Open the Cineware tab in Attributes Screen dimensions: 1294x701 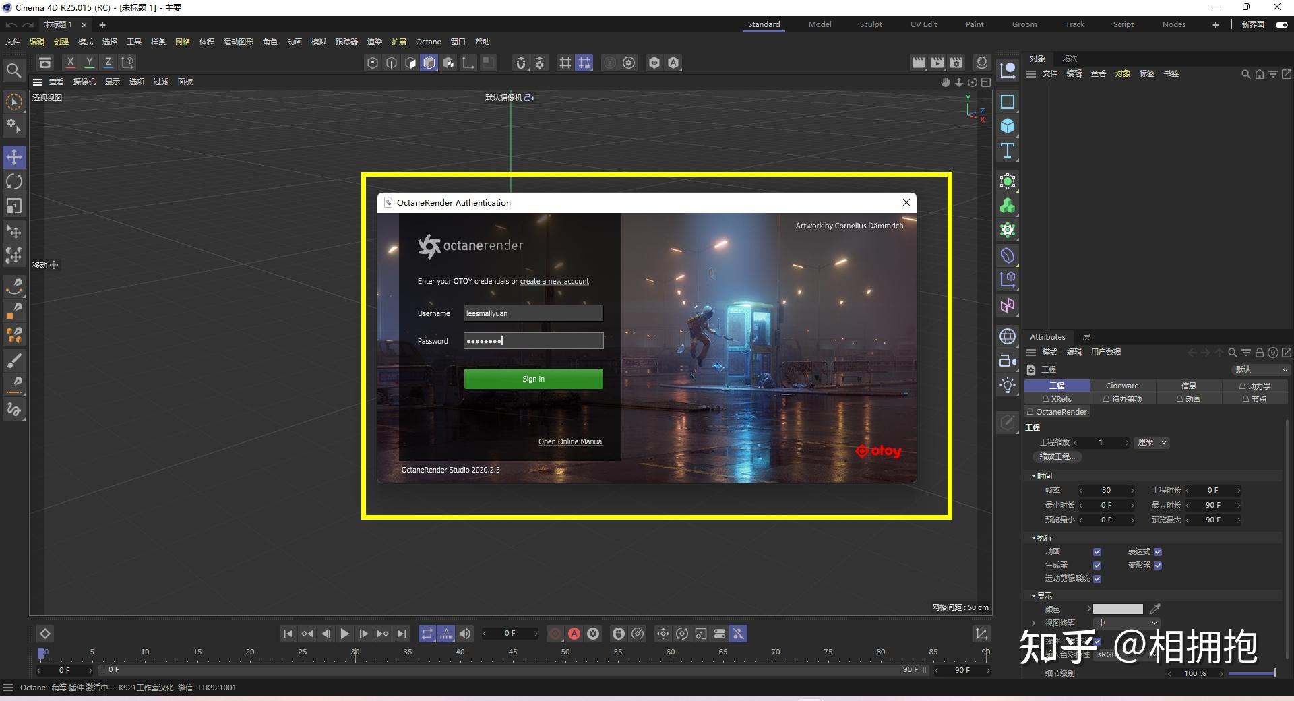pyautogui.click(x=1122, y=386)
